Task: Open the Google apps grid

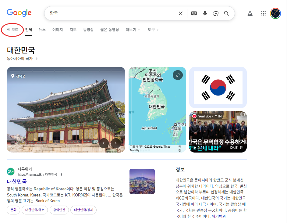Action: click(264, 13)
